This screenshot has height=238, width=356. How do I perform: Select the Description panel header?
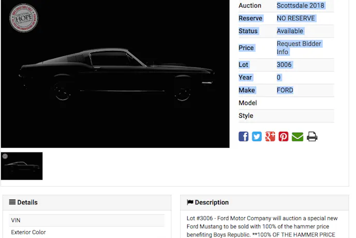tap(264, 203)
